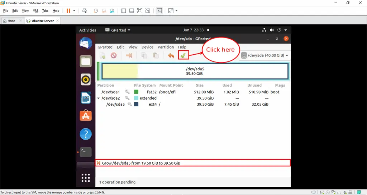Click the key icon beside /dev/sda1
The width and height of the screenshot is (367, 195).
tap(127, 92)
